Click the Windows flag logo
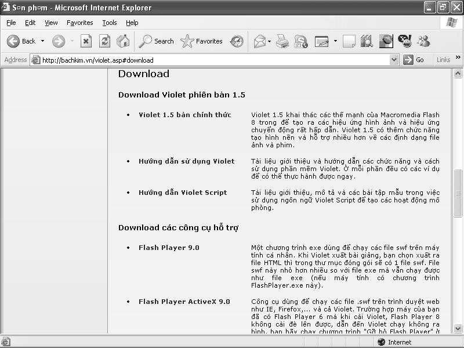 [451, 23]
